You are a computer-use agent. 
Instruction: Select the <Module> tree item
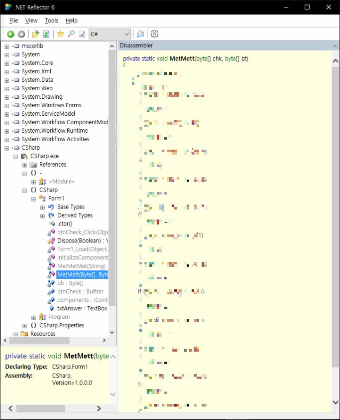pyautogui.click(x=62, y=182)
